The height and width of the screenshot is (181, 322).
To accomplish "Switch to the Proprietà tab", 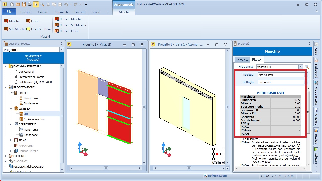I will pyautogui.click(x=242, y=60).
